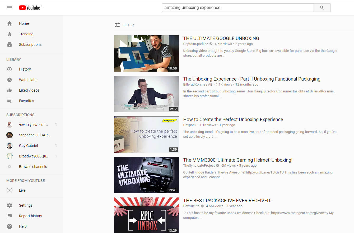This screenshot has width=354, height=233.
Task: Click the magnifier search button
Action: (322, 8)
